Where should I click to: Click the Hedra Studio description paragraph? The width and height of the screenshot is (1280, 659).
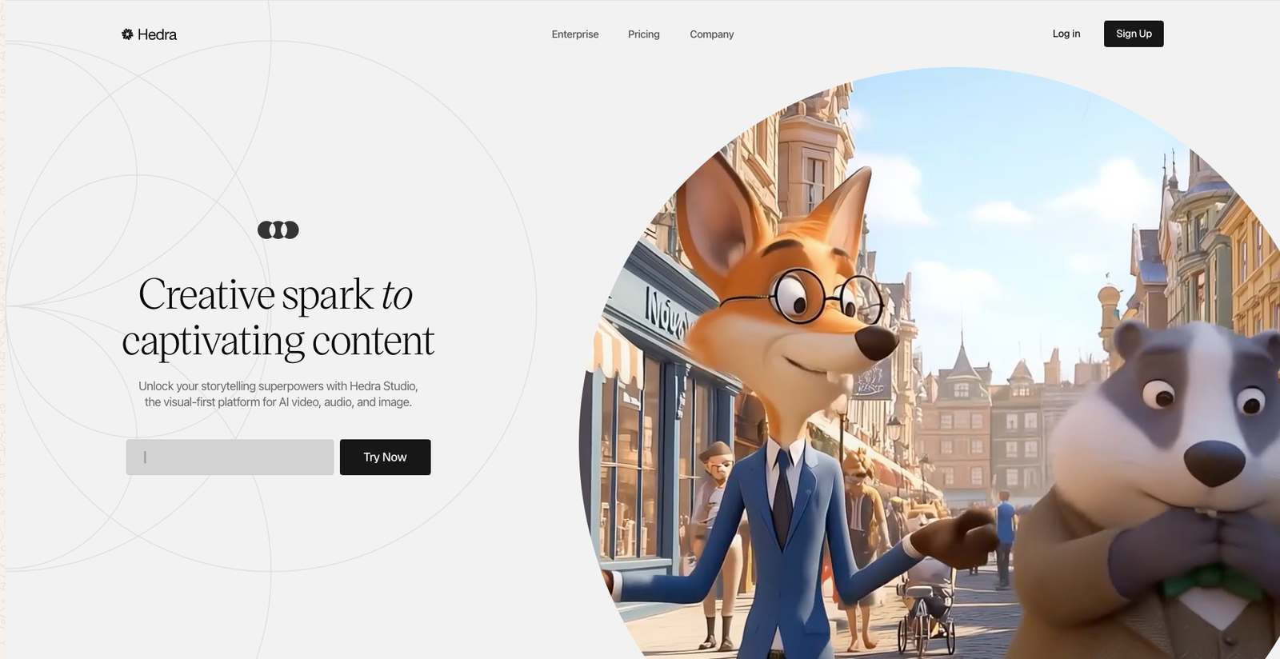click(278, 394)
